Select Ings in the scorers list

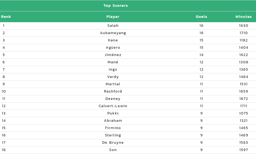(x=113, y=70)
